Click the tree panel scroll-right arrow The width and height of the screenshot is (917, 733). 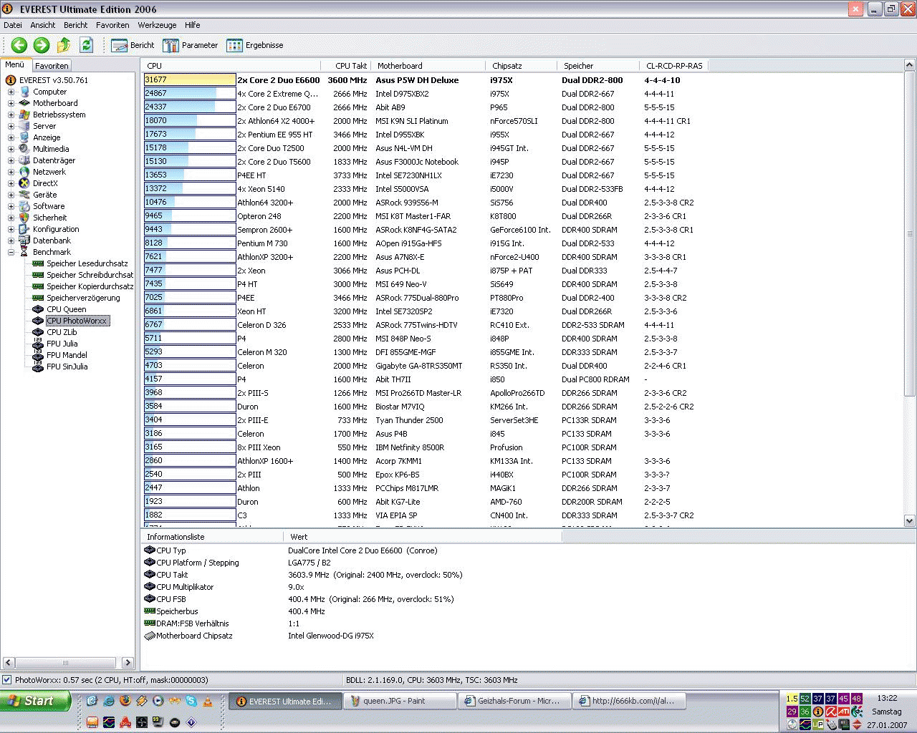[x=128, y=663]
